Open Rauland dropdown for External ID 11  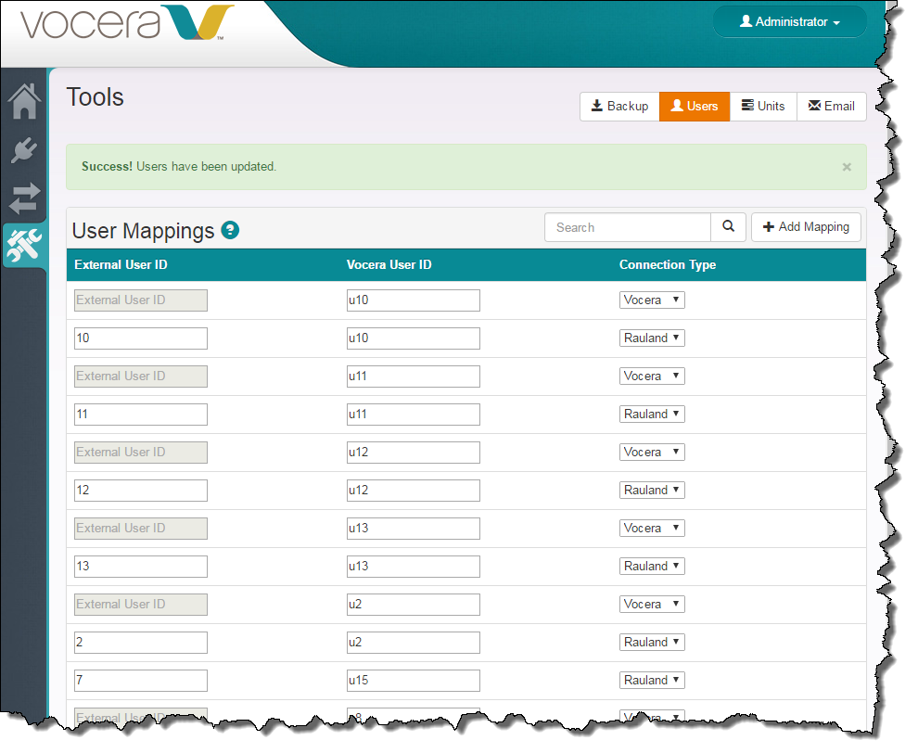click(x=652, y=414)
